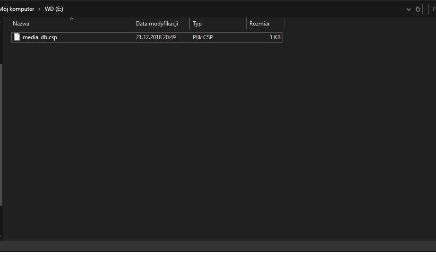Click the navigation pane vertical scrollbar
Viewport: 436px width, 259px height.
pos(1,135)
